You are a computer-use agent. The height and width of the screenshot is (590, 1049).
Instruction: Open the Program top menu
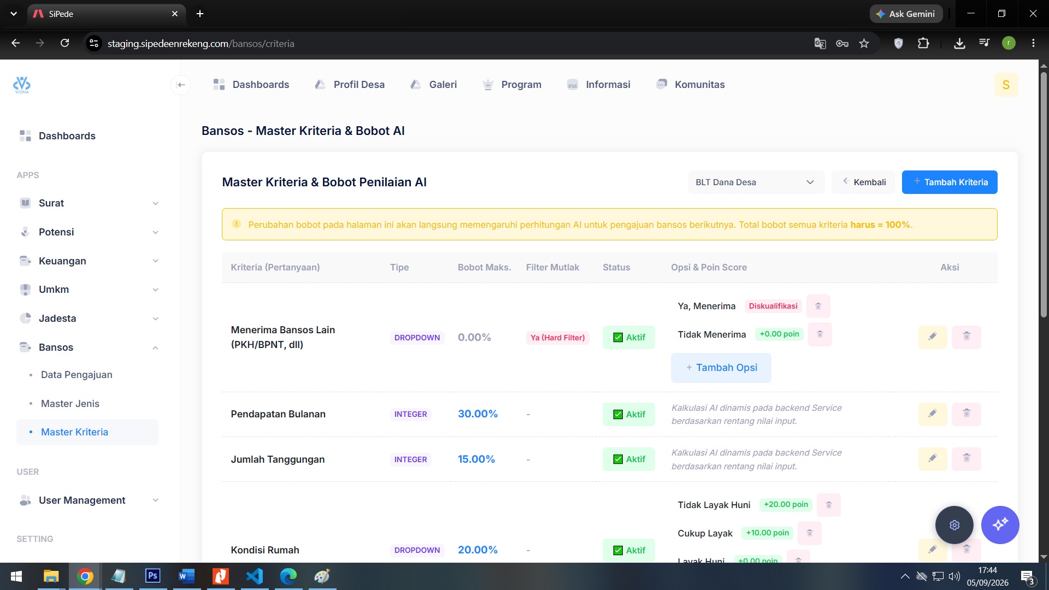(512, 85)
